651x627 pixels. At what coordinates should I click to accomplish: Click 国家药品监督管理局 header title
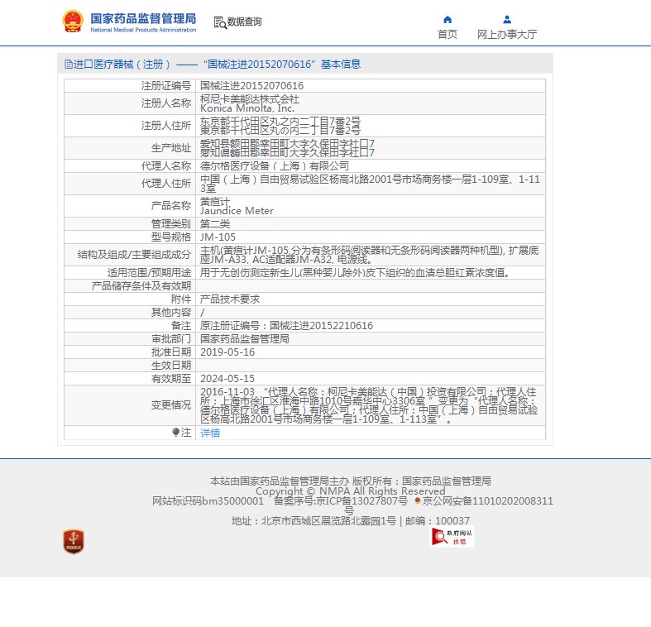click(143, 18)
